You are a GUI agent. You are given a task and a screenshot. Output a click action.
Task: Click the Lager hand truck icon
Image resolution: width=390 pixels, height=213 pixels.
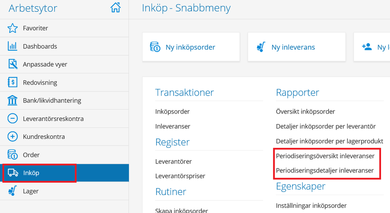[x=12, y=191]
